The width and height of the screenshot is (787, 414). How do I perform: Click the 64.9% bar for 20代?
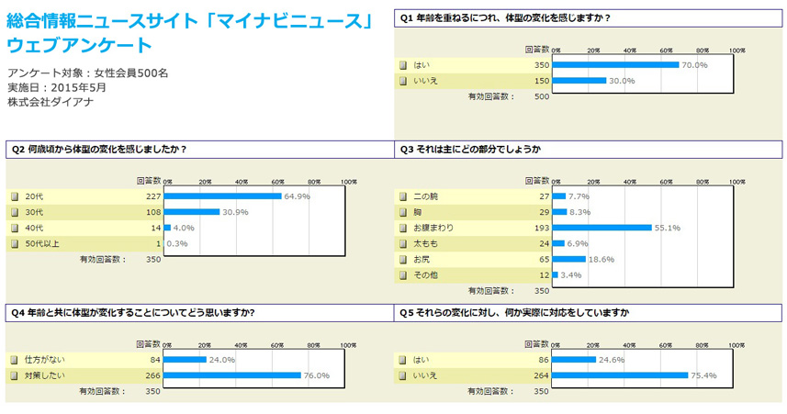pyautogui.click(x=223, y=196)
